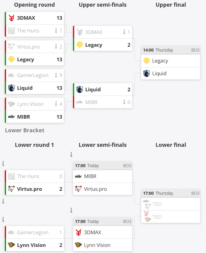Click The Huns logo in Opening round
Image resolution: width=206 pixels, height=253 pixels.
tap(12, 31)
